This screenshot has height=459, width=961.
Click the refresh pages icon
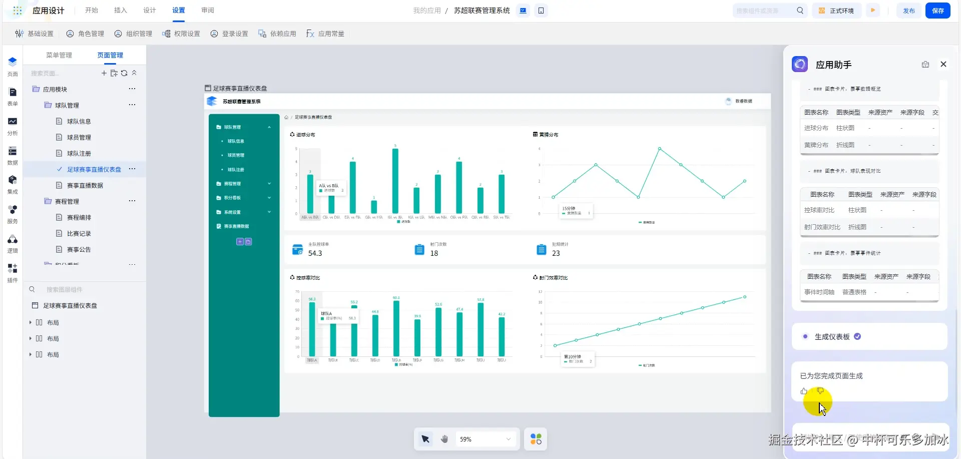124,73
